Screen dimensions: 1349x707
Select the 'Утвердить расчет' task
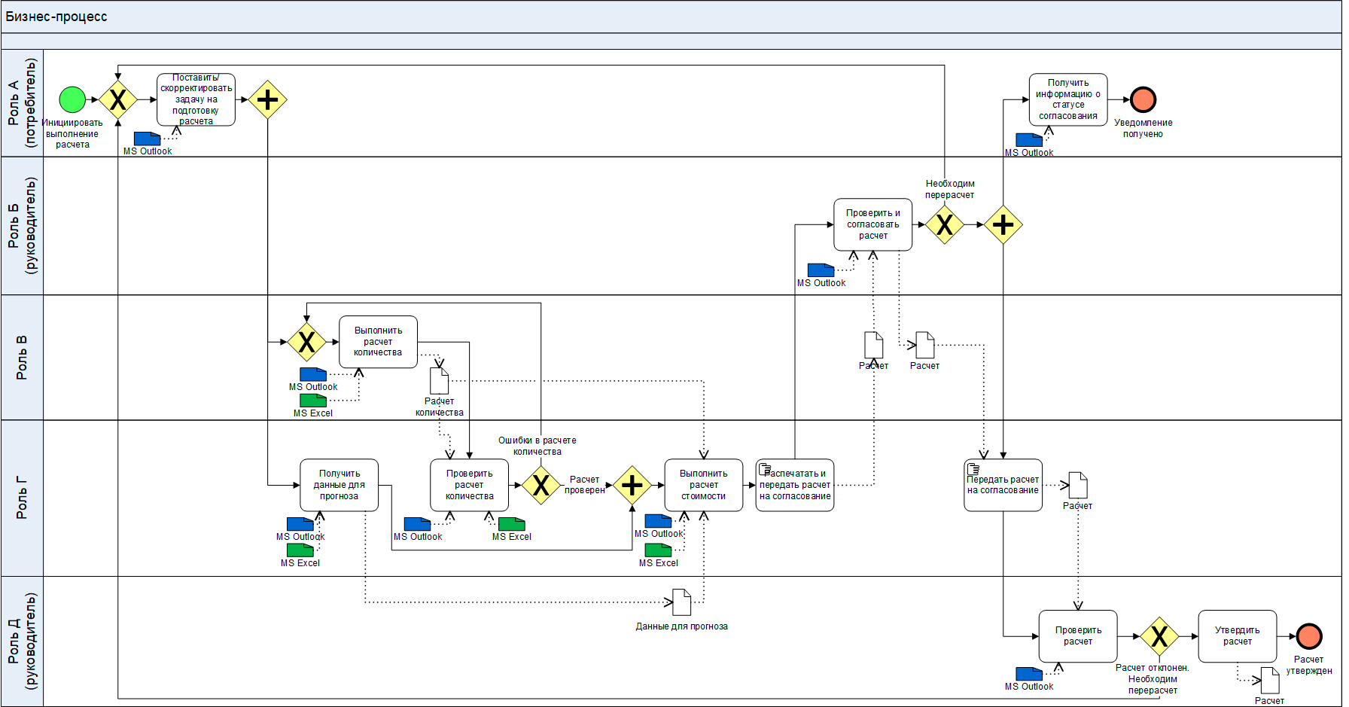coord(1237,636)
